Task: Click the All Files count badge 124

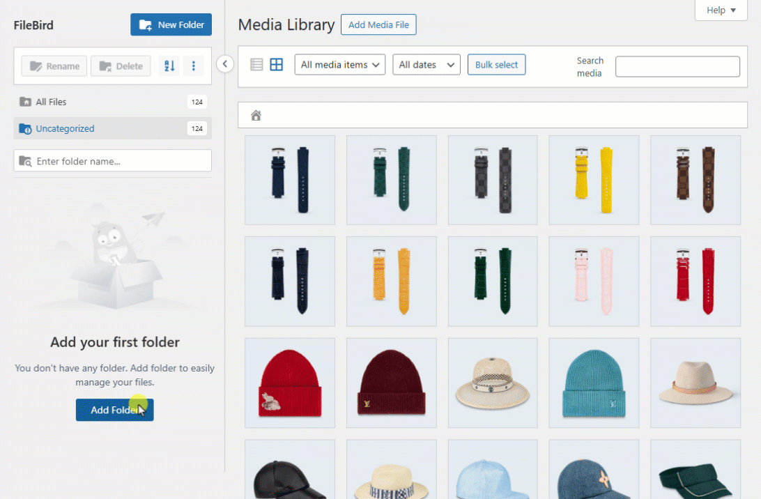Action: [x=197, y=102]
